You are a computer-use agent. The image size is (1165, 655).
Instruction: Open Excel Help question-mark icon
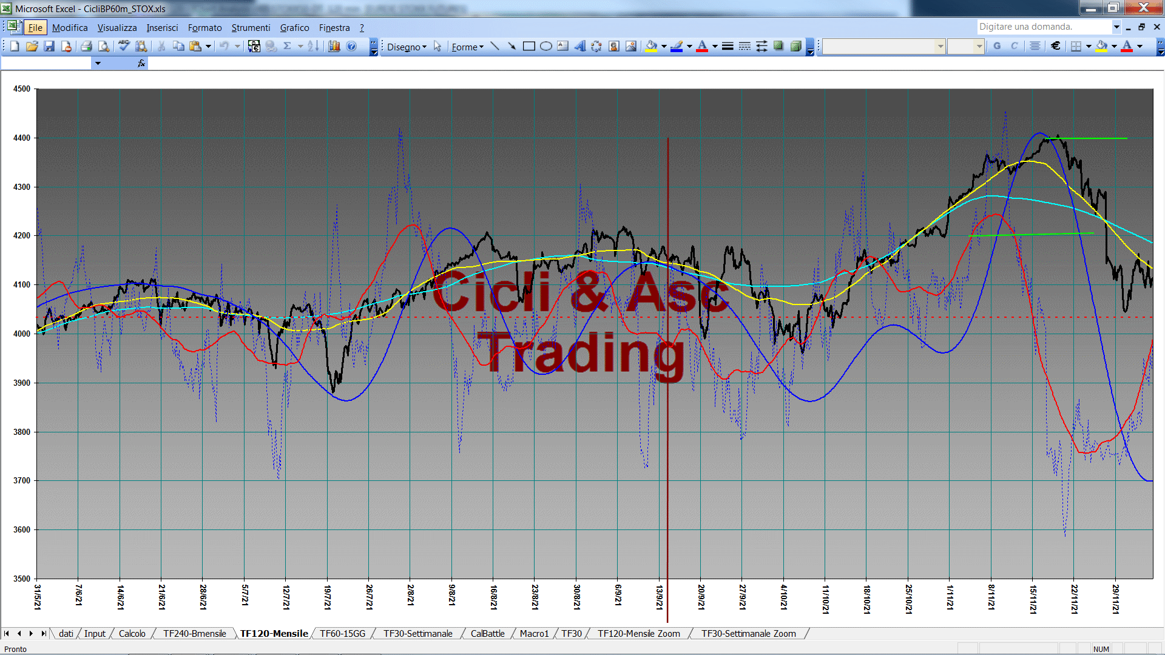pyautogui.click(x=351, y=46)
